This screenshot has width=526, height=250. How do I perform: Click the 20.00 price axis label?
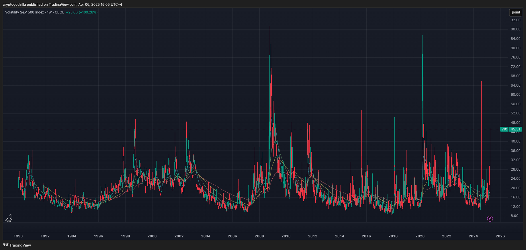coord(515,188)
